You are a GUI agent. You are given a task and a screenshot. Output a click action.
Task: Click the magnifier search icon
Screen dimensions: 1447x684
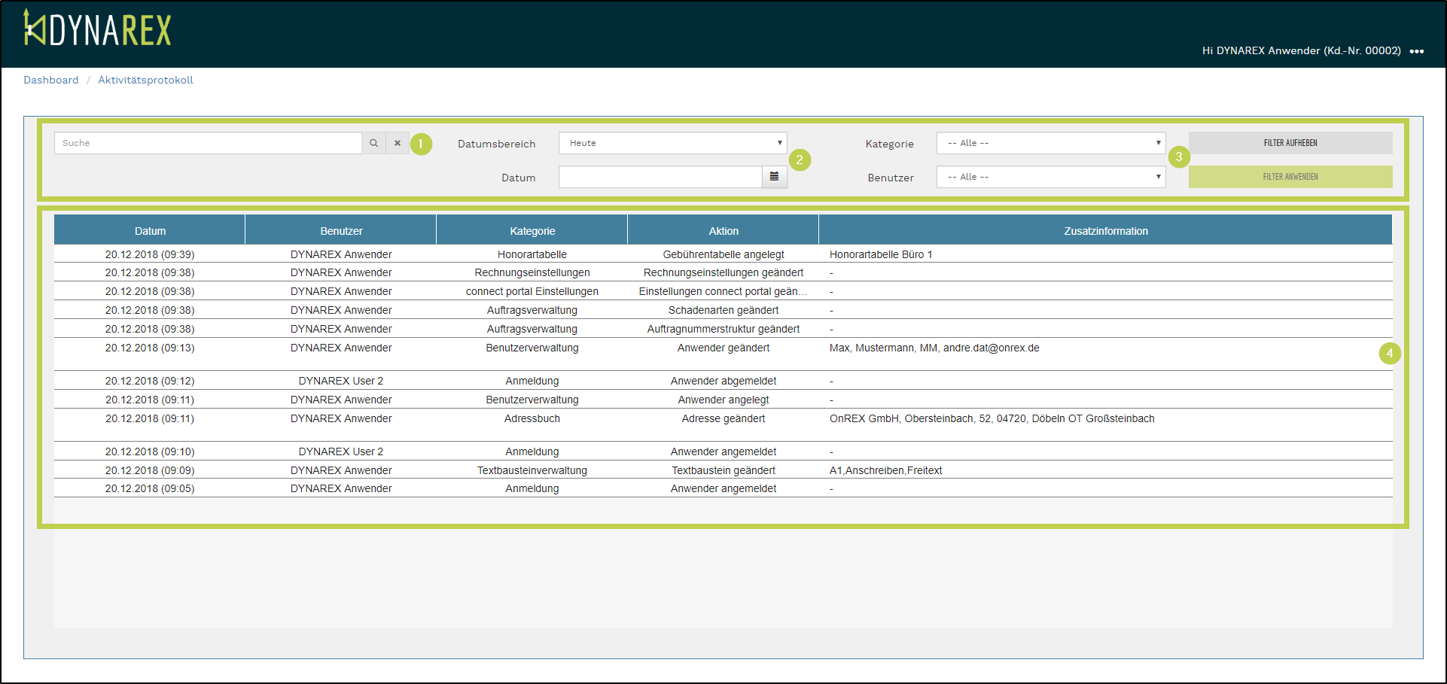tap(373, 143)
